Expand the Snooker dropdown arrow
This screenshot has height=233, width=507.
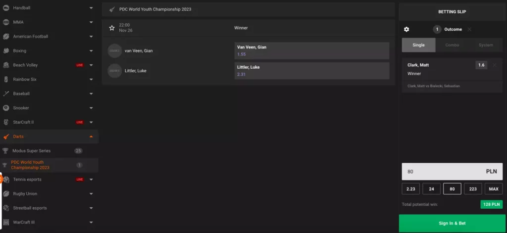(x=91, y=108)
